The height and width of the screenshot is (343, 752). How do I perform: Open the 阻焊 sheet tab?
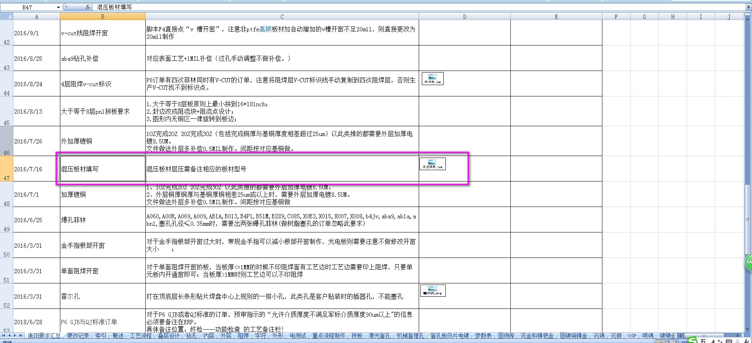click(x=243, y=336)
